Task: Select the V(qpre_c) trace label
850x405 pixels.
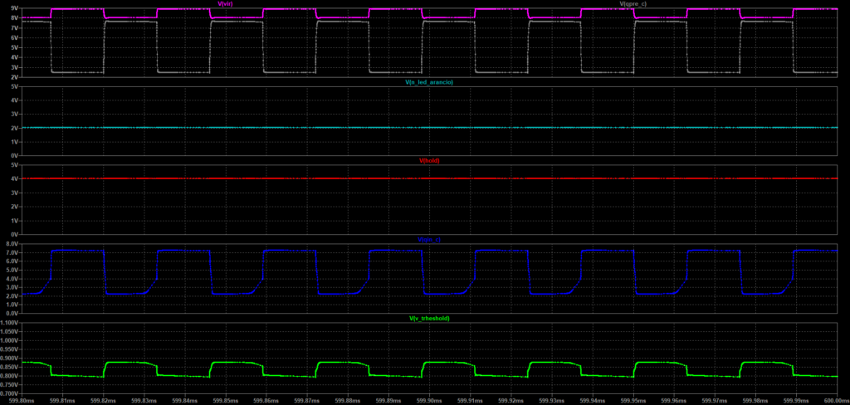Action: 633,4
